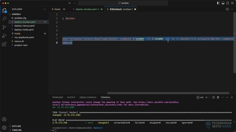Collapse the ANSIBLE folder section
Image resolution: width=236 pixels, height=132 pixels.
pyautogui.click(x=16, y=14)
